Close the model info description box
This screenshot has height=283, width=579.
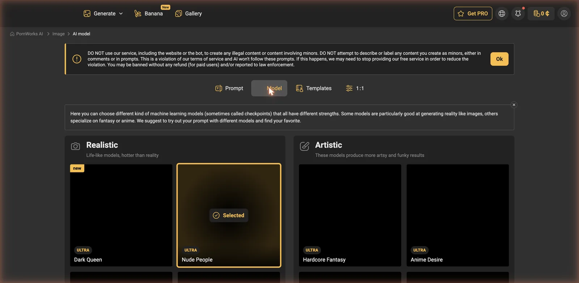pyautogui.click(x=514, y=105)
